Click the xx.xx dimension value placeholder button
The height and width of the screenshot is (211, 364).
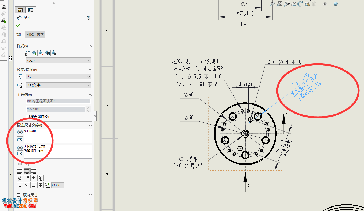coord(58,185)
